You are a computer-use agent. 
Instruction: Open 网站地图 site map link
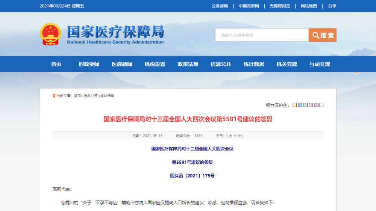click(x=309, y=6)
